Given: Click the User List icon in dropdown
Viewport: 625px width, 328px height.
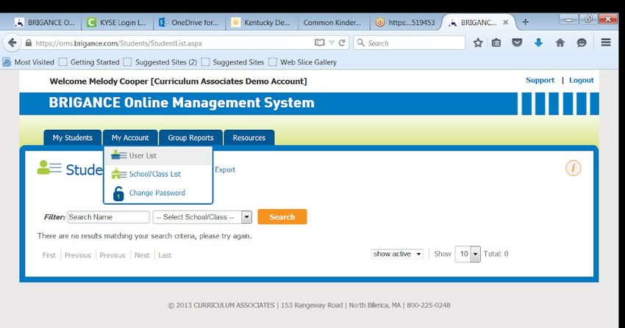Looking at the screenshot, I should (x=118, y=155).
